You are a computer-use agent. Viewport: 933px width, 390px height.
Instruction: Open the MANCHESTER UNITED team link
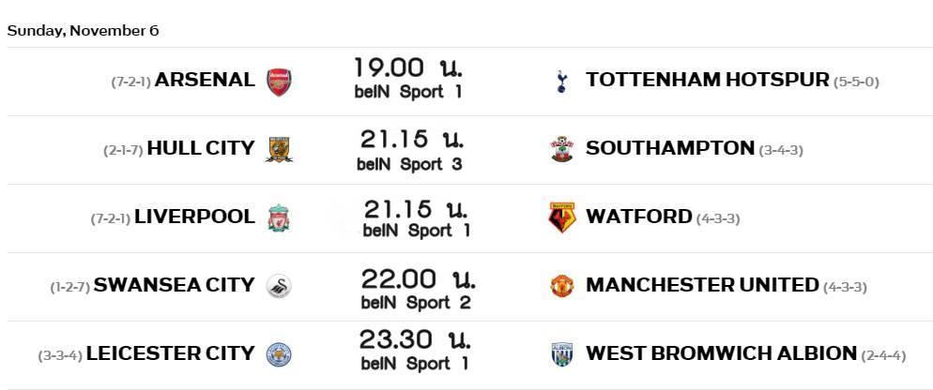click(703, 285)
